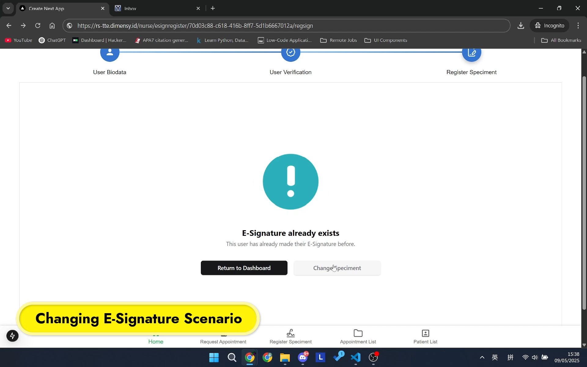Click the vertical page scrollbar
The height and width of the screenshot is (367, 587).
pyautogui.click(x=584, y=193)
